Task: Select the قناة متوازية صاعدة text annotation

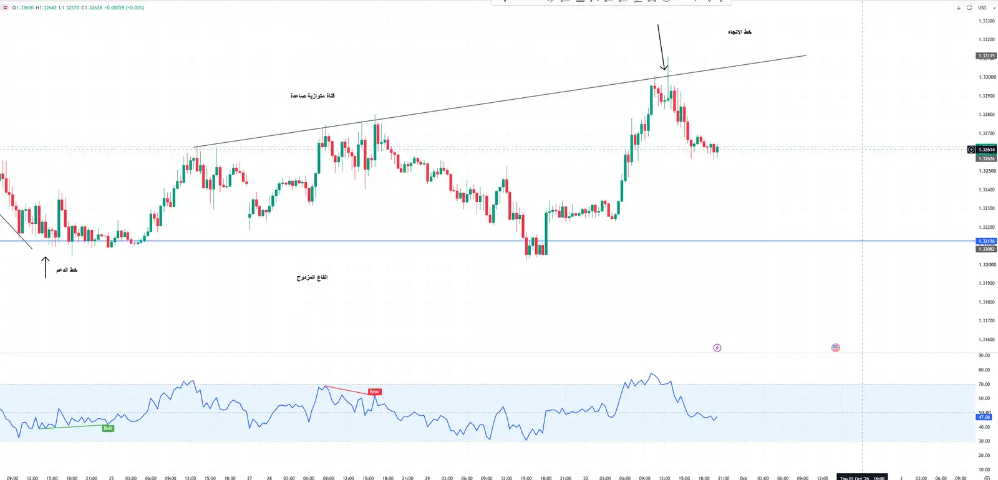Action: tap(312, 96)
